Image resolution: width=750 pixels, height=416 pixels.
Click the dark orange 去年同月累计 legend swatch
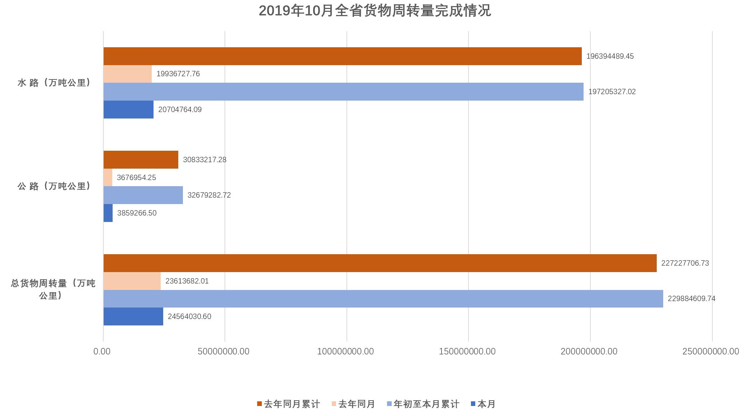pyautogui.click(x=259, y=404)
